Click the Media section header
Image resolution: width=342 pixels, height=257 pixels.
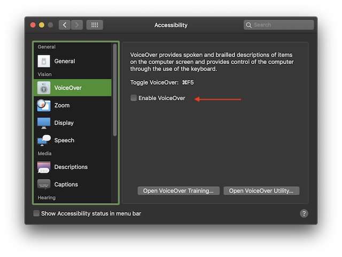(44, 154)
